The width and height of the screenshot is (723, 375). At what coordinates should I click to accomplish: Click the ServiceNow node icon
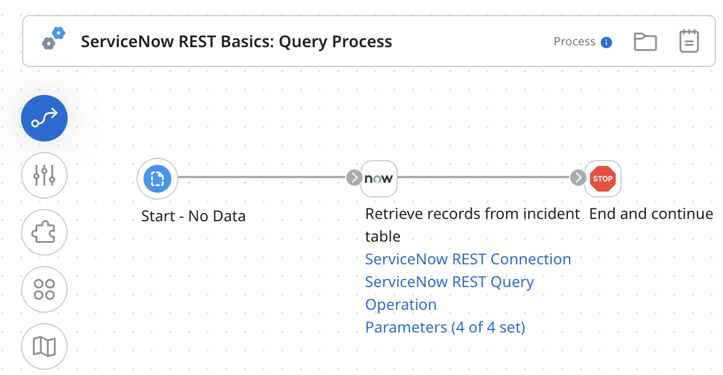pos(379,178)
